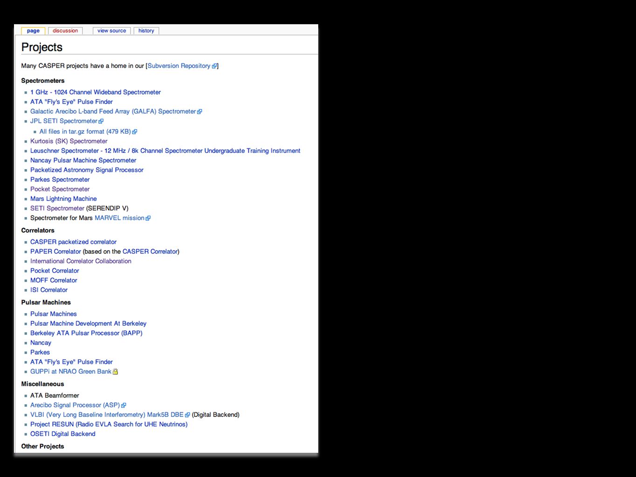
Task: Open JPL SETI Spectrometer link
Action: pyautogui.click(x=64, y=121)
